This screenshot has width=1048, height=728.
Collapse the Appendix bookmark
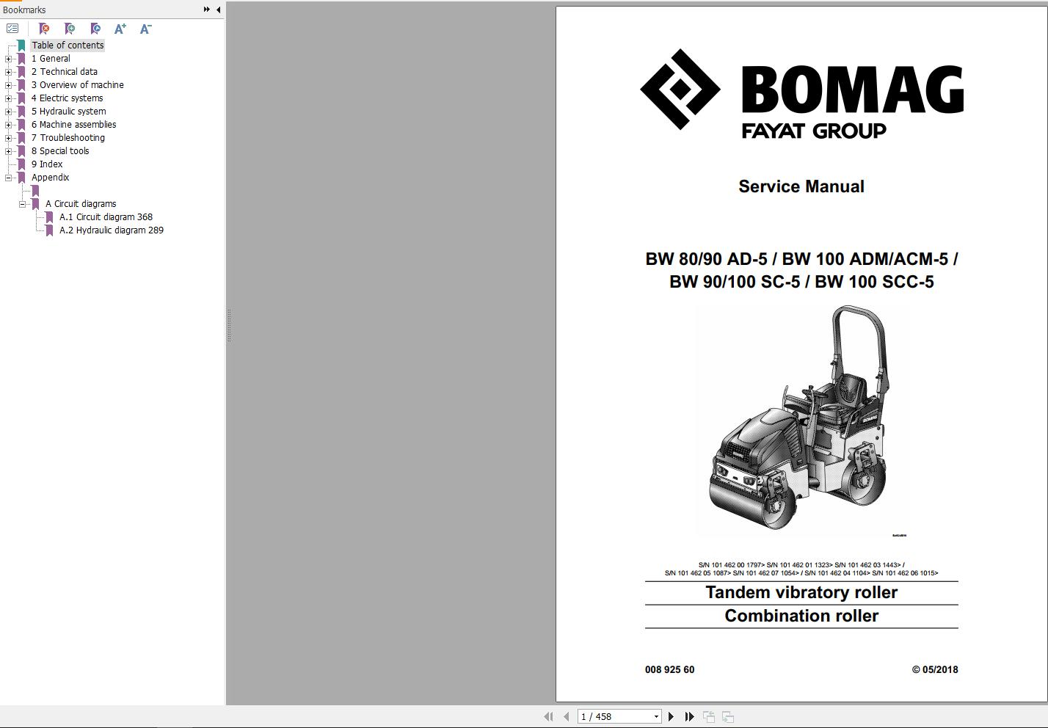point(8,178)
